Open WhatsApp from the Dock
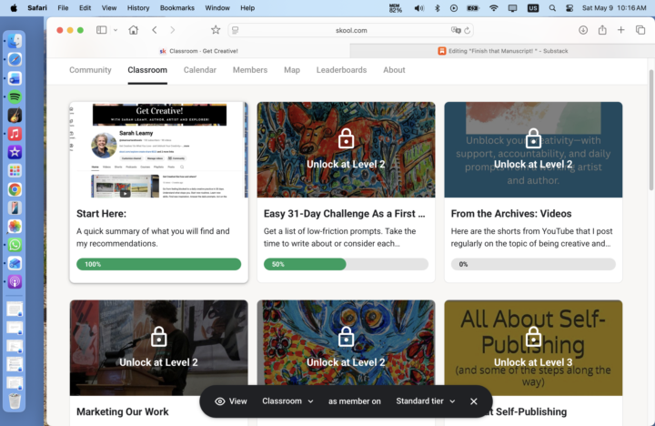The width and height of the screenshot is (655, 426). pos(15,245)
